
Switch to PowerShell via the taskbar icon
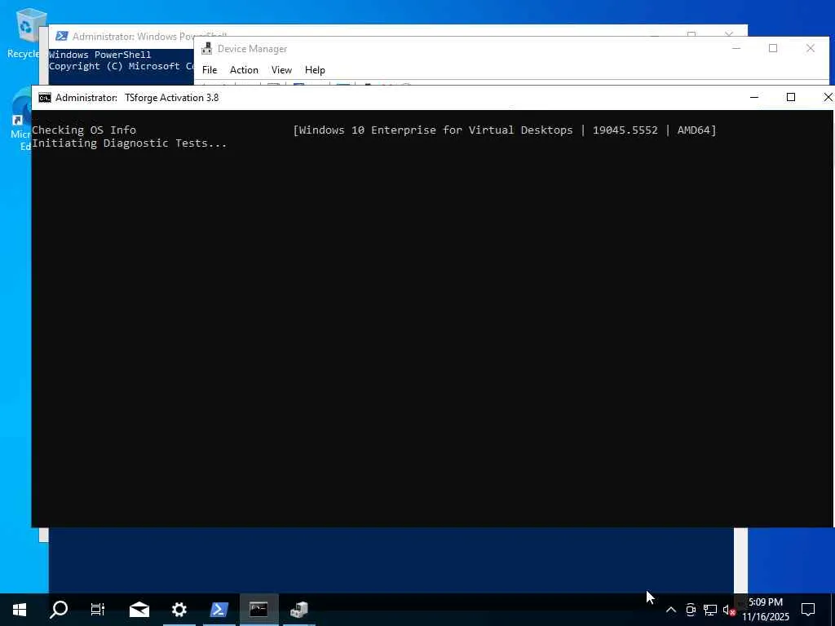[219, 610]
